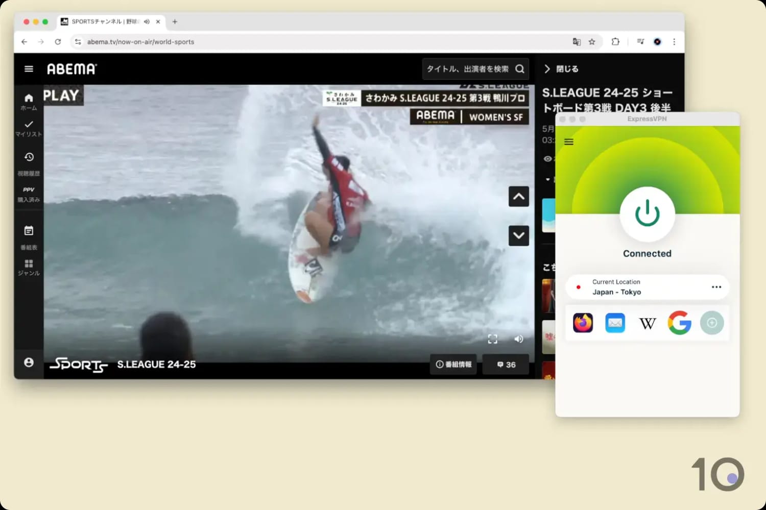Select Current Location Japan - Tokyo
Image resolution: width=766 pixels, height=510 pixels.
click(x=647, y=287)
